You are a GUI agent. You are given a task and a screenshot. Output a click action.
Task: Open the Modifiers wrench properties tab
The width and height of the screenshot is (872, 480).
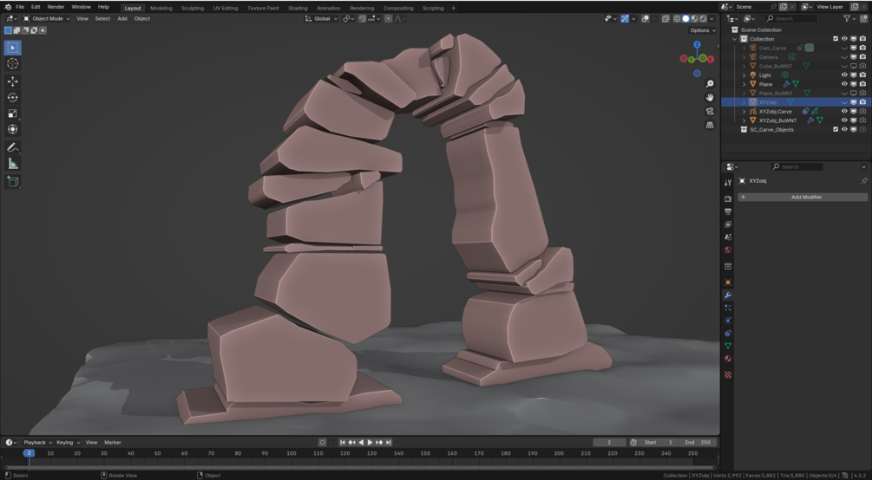[728, 295]
